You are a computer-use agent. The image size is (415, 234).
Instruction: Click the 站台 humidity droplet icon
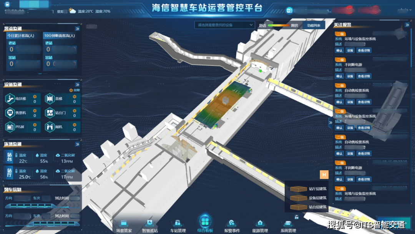(x=37, y=155)
